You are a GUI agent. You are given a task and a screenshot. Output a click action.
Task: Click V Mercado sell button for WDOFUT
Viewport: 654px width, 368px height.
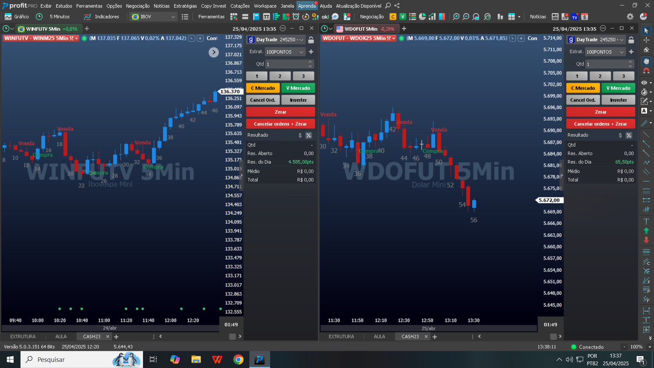point(618,88)
